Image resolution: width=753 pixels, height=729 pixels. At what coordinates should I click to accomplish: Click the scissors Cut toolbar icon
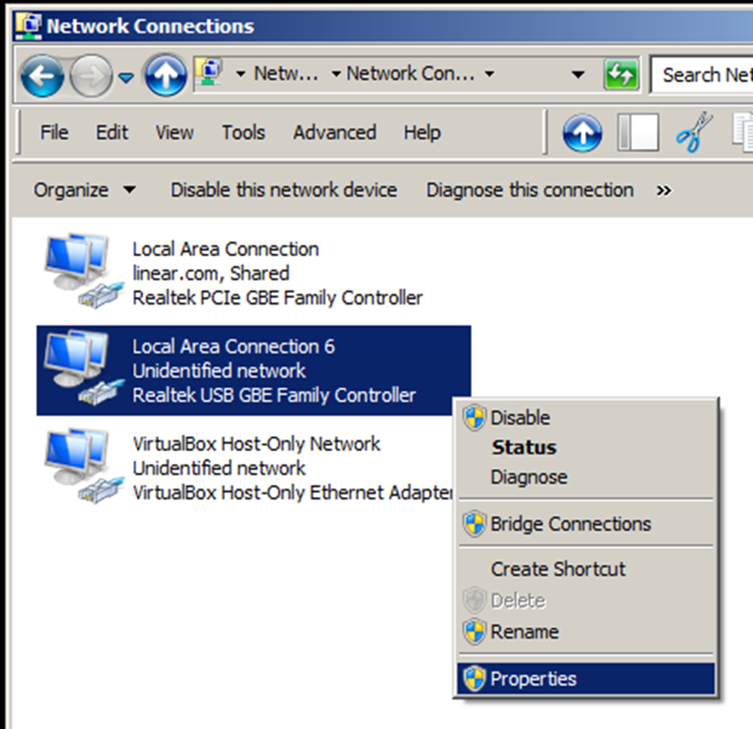[693, 132]
